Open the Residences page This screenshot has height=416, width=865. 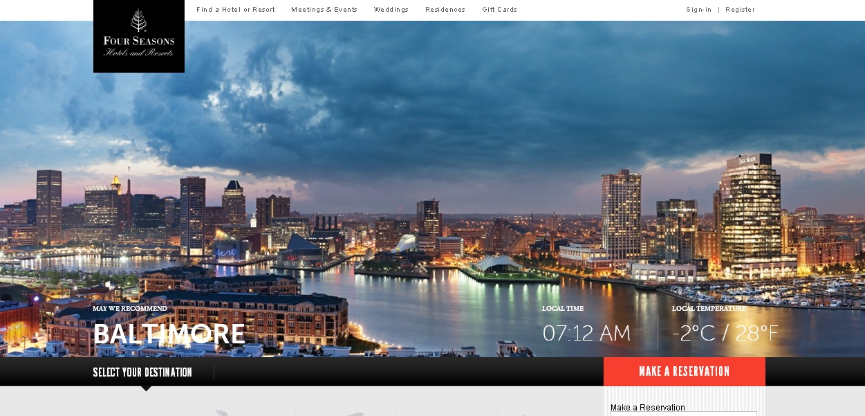tap(445, 10)
